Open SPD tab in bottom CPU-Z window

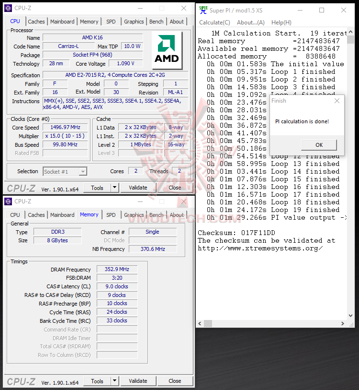(111, 215)
